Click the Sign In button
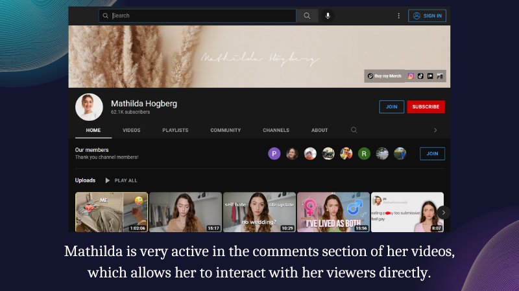Image resolution: width=519 pixels, height=291 pixels. click(x=427, y=16)
